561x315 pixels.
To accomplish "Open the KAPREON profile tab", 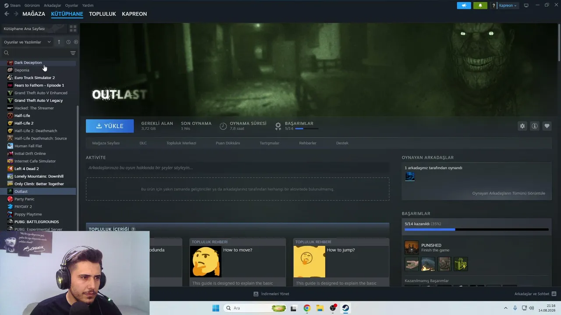I will click(x=134, y=14).
